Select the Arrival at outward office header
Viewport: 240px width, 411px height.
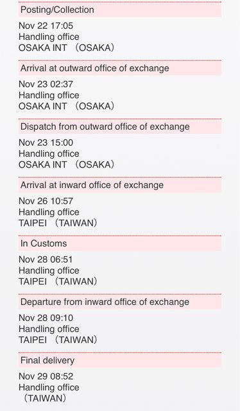coord(120,68)
